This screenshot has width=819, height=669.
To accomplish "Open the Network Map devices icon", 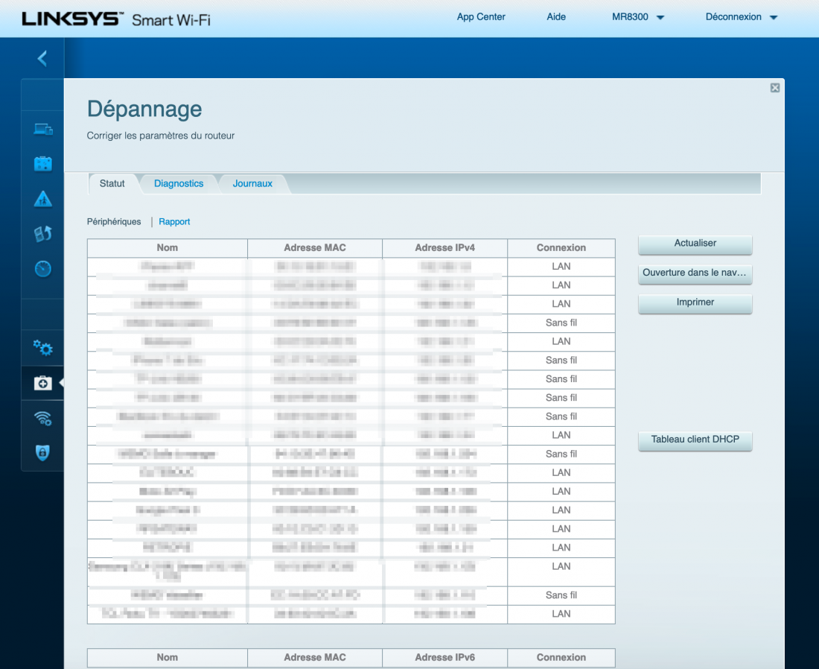I will 43,130.
